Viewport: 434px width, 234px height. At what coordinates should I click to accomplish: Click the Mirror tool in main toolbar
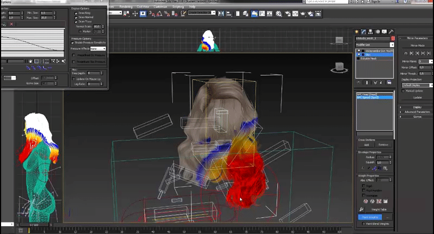[x=221, y=13]
